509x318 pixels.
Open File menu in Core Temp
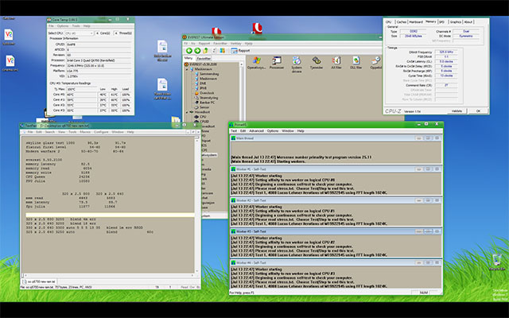[51, 26]
